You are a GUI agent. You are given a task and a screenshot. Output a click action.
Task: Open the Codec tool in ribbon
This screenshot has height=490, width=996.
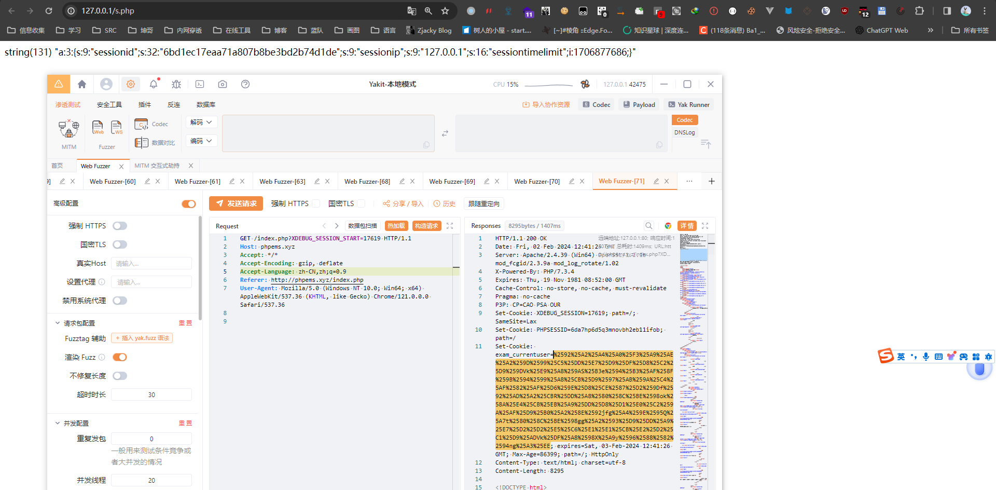(x=151, y=124)
